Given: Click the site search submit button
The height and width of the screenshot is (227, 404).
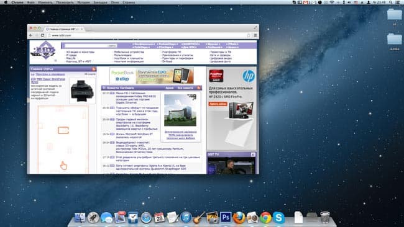Looking at the screenshot, I should pos(112,46).
